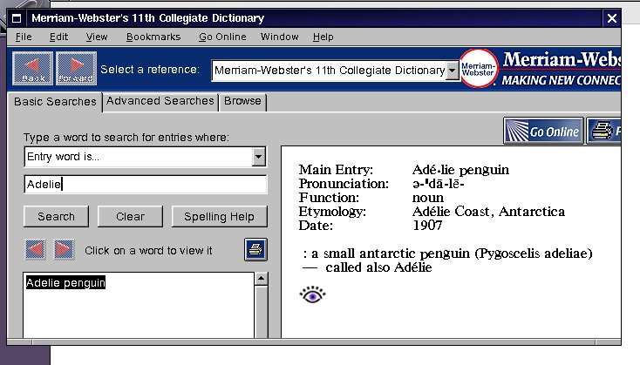Switch to the Basic Searches tab

(x=55, y=102)
